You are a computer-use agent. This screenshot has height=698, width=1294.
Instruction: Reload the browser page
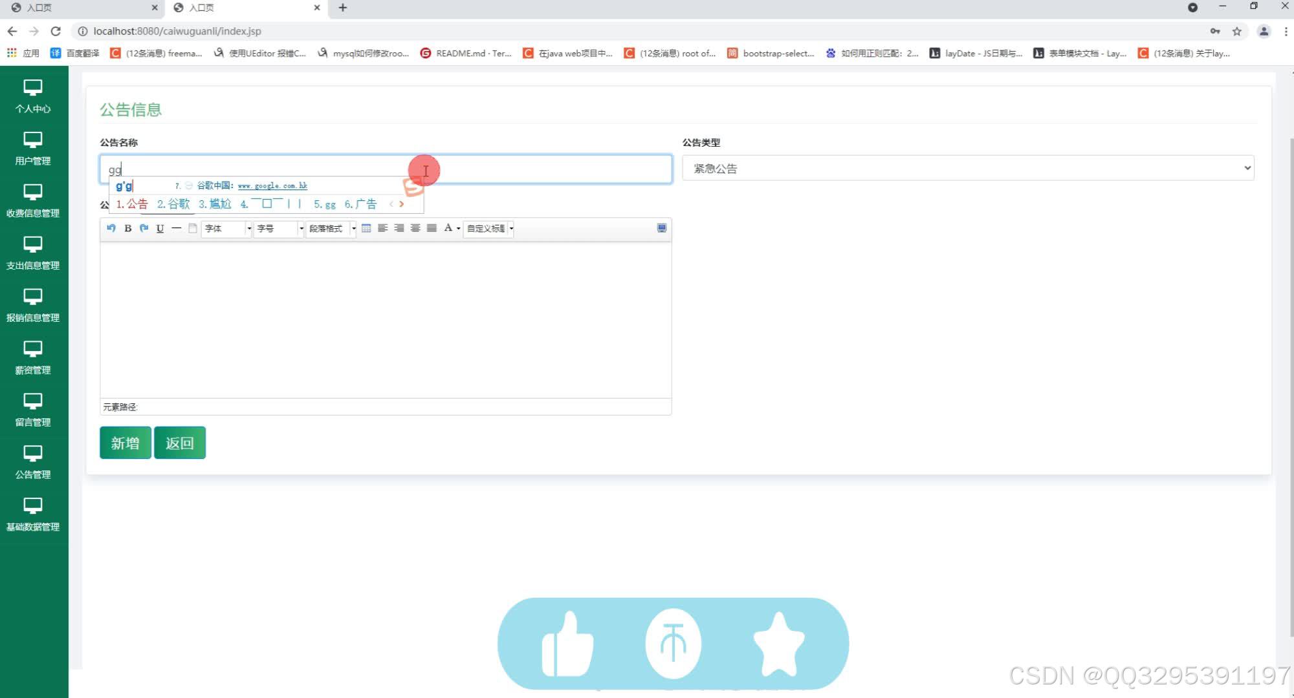tap(56, 31)
